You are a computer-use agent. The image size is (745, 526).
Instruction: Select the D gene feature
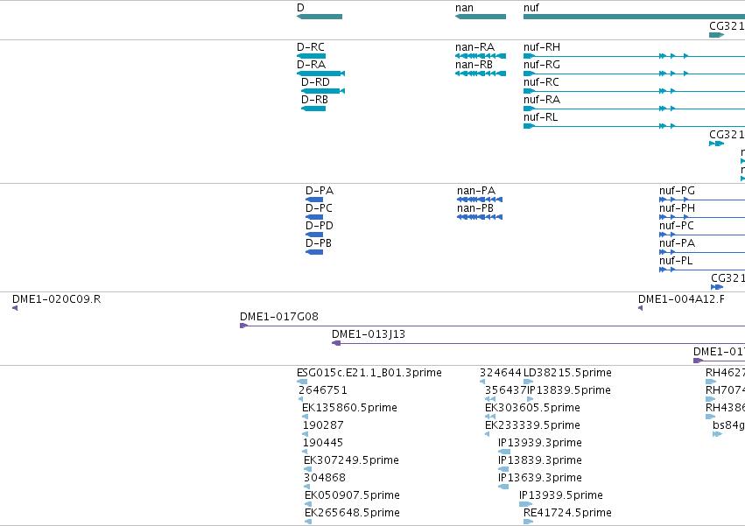point(320,17)
